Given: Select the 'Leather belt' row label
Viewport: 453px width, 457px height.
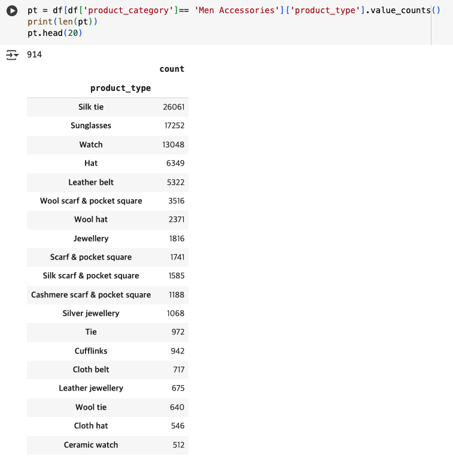Looking at the screenshot, I should coord(91,182).
